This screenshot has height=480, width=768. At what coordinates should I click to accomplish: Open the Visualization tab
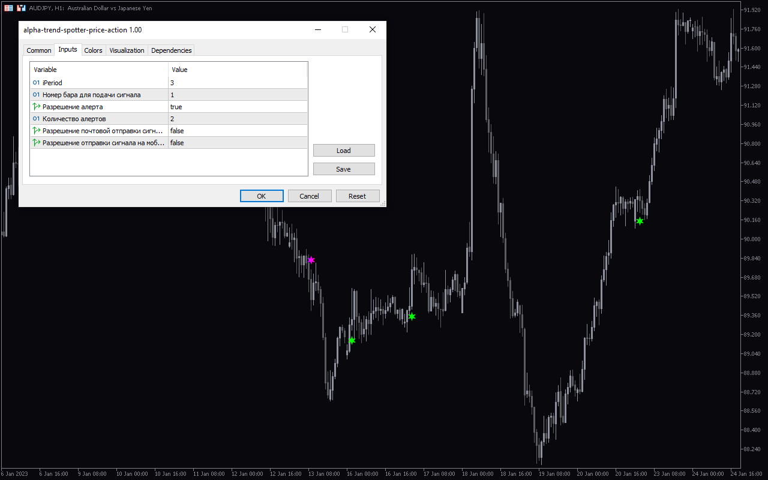127,50
